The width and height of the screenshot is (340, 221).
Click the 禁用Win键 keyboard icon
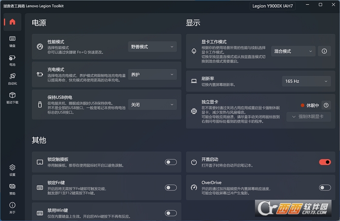point(40,213)
